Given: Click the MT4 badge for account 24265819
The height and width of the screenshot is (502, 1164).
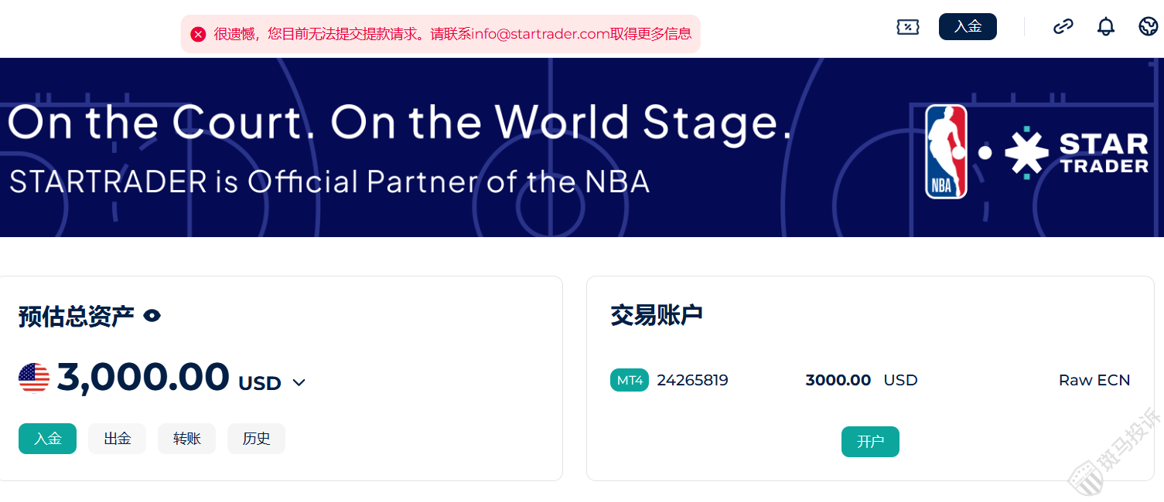Looking at the screenshot, I should [x=630, y=380].
